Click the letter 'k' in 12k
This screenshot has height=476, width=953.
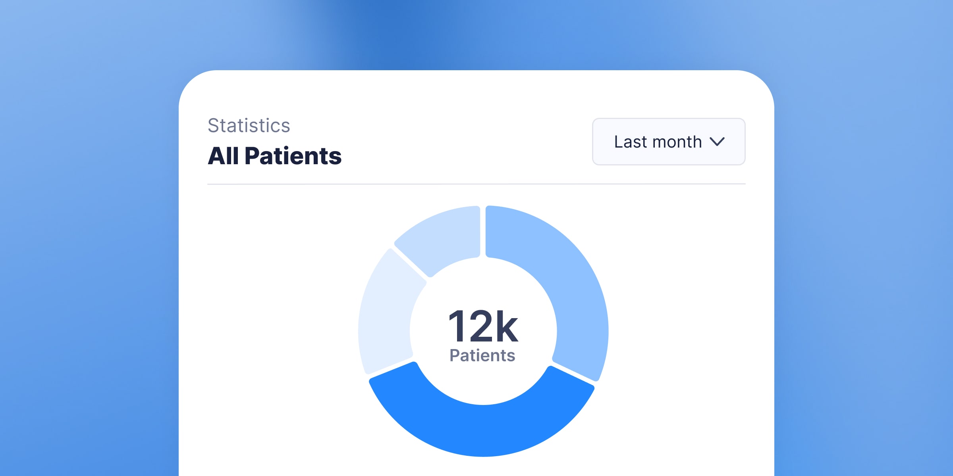click(x=506, y=327)
